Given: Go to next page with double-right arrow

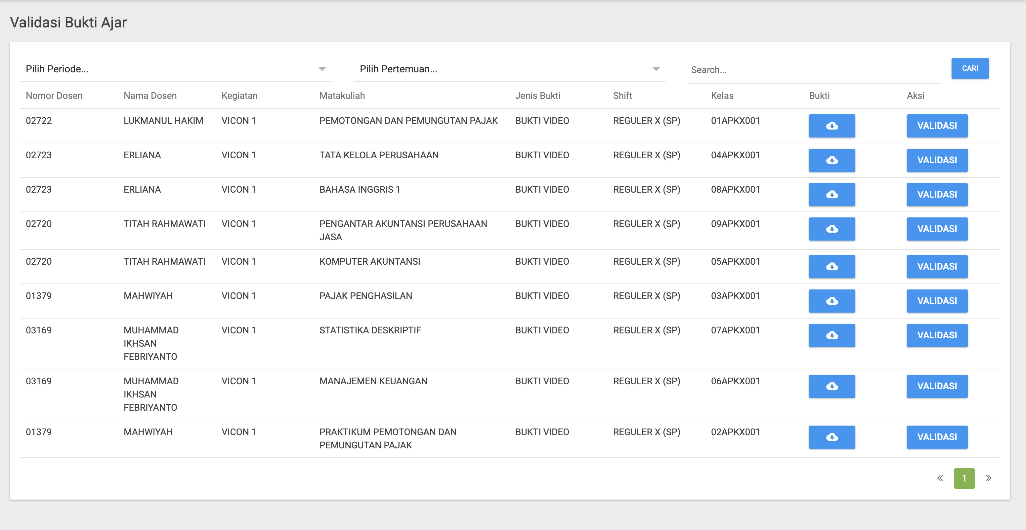Looking at the screenshot, I should (x=989, y=478).
